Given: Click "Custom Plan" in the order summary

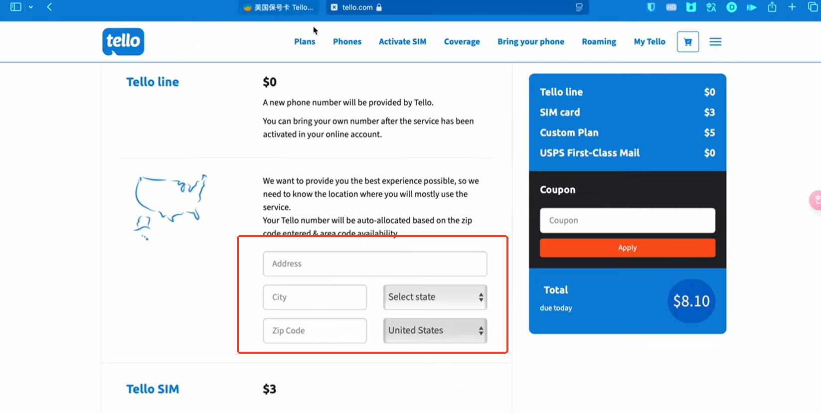Looking at the screenshot, I should pos(569,133).
